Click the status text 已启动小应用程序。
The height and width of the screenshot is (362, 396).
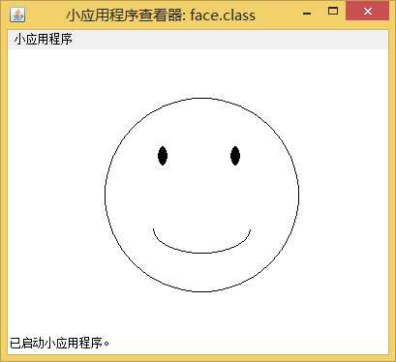click(x=59, y=343)
